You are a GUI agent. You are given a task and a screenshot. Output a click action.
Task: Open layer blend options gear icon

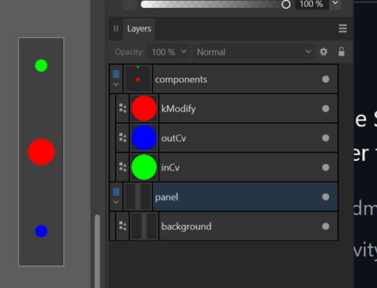click(323, 52)
